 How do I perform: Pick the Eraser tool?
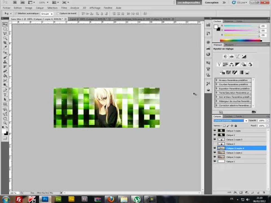point(5,71)
